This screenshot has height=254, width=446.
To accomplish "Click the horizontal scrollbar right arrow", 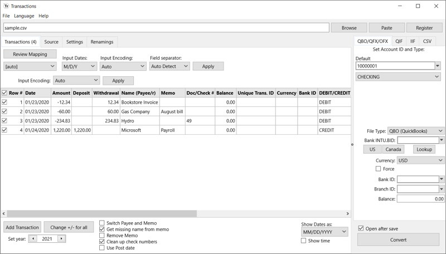I will tap(347, 213).
